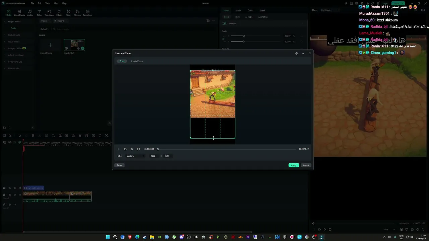The width and height of the screenshot is (429, 241).
Task: Step forward one frame in crop preview
Action: (x=125, y=149)
